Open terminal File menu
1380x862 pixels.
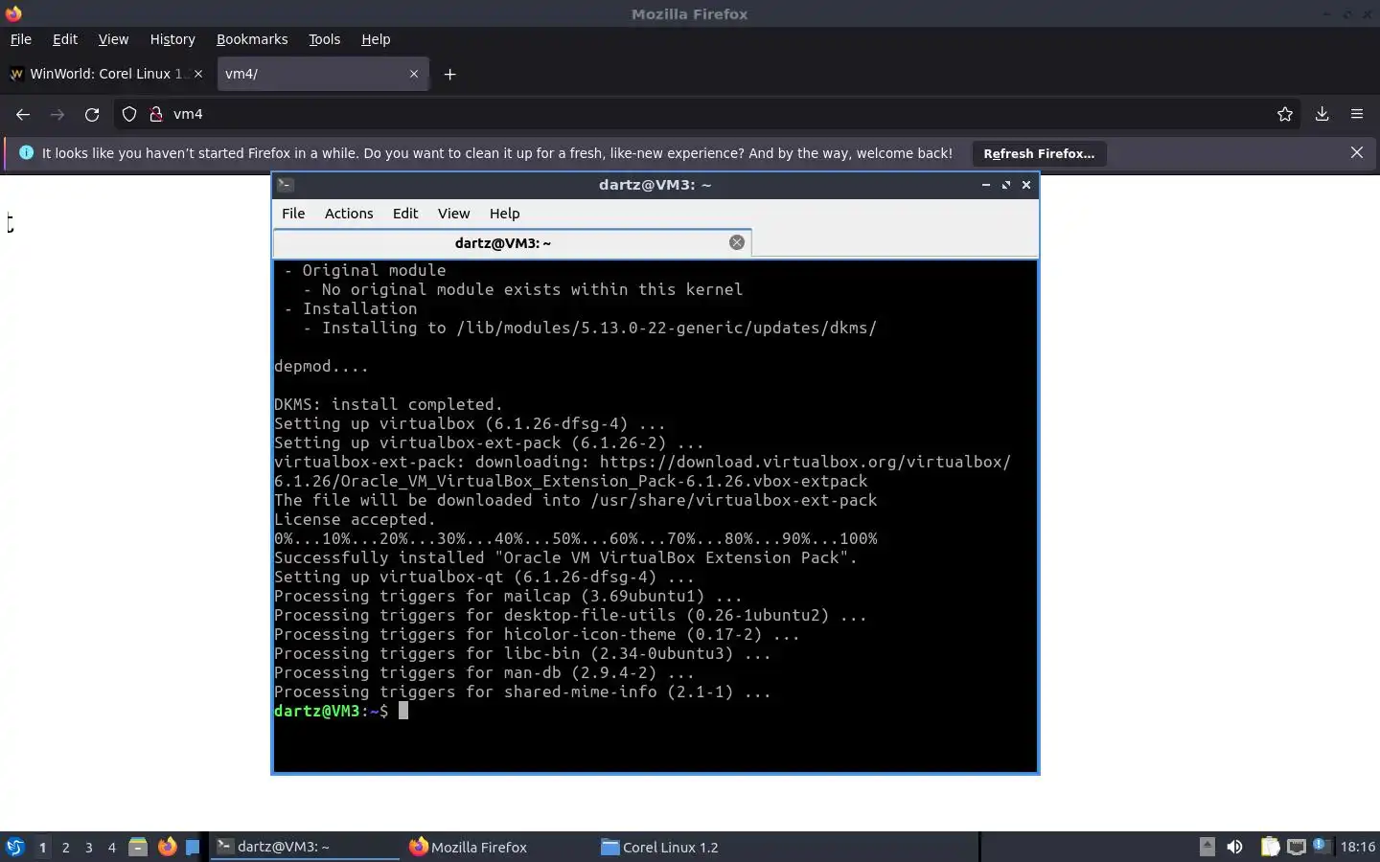coord(293,214)
